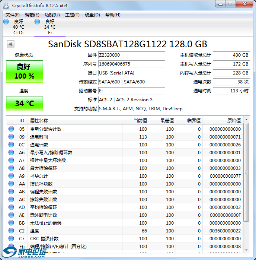Viewport: 256px width, 260px height.
Task: Select the E: disk at 34 °C
Action: [x=50, y=27]
